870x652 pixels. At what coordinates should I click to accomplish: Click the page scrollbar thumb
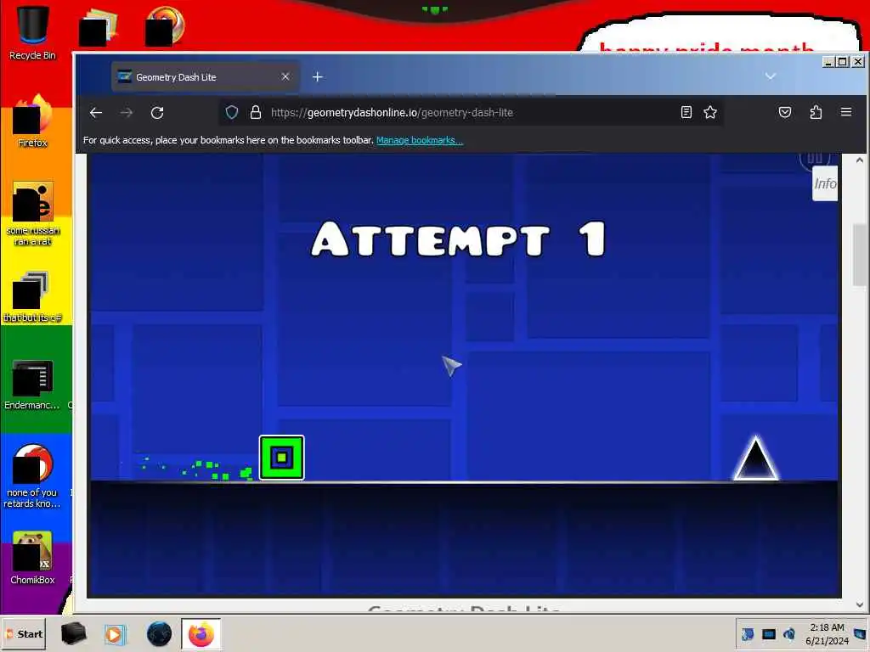[x=860, y=255]
